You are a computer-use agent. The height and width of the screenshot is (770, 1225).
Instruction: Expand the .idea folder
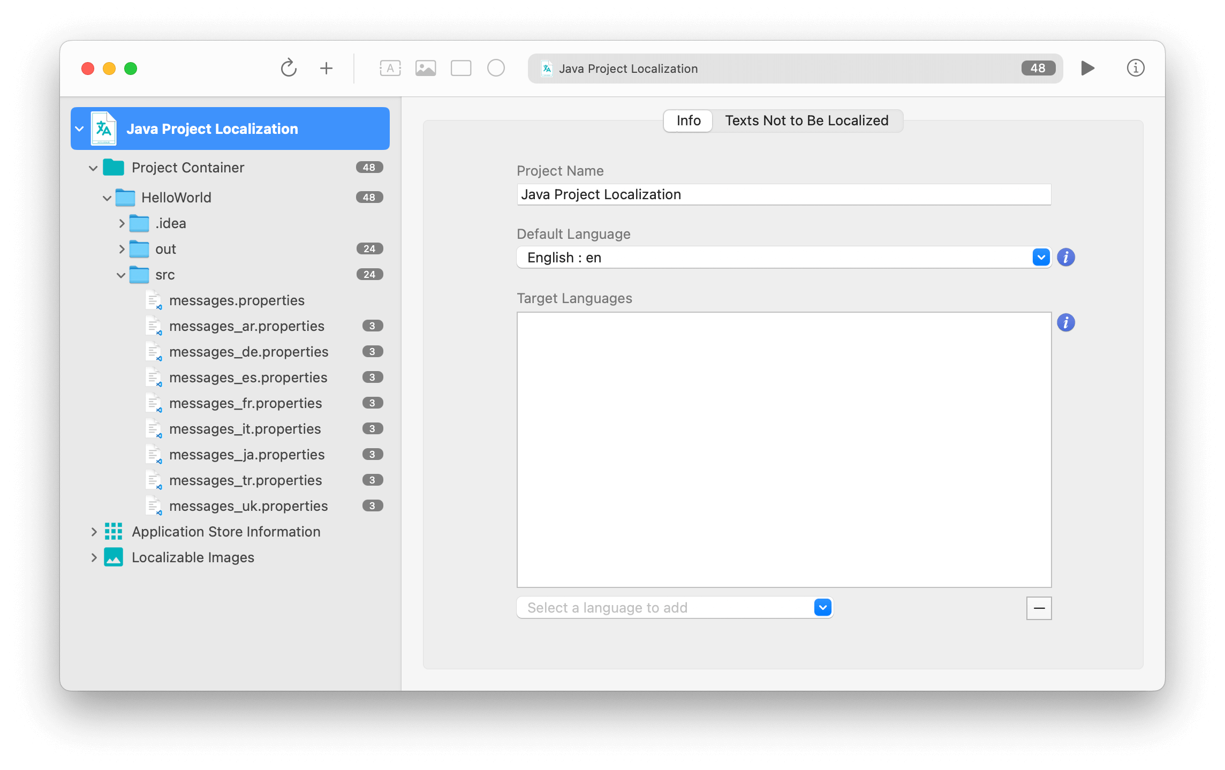[122, 223]
